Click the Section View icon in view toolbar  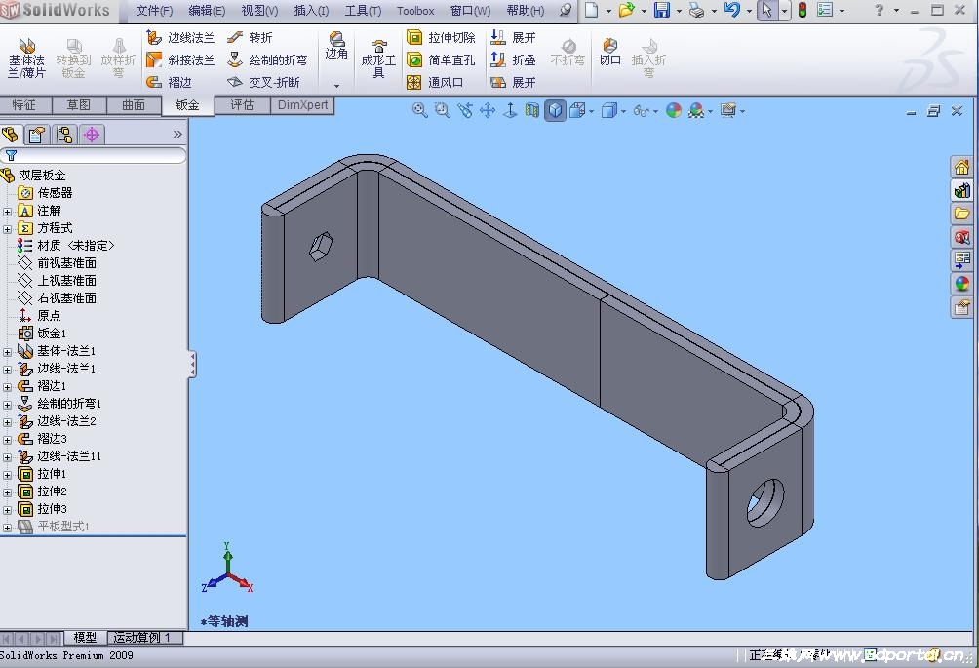point(532,110)
